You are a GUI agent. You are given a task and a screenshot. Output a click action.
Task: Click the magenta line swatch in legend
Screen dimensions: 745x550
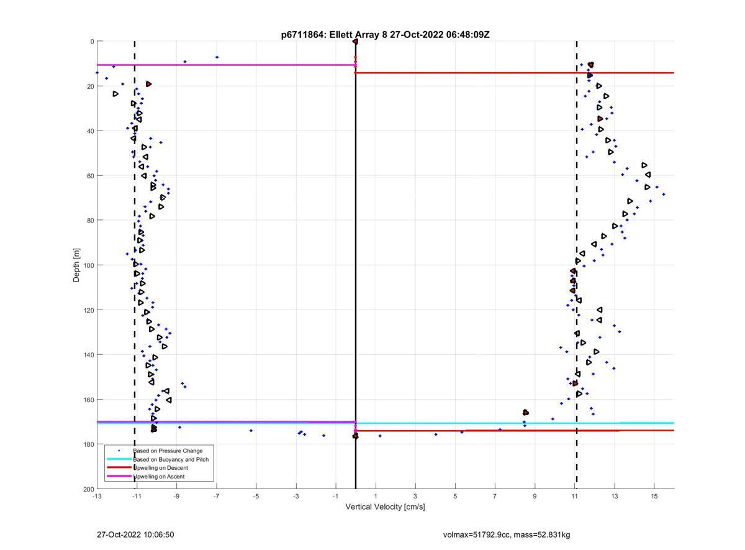(x=119, y=477)
